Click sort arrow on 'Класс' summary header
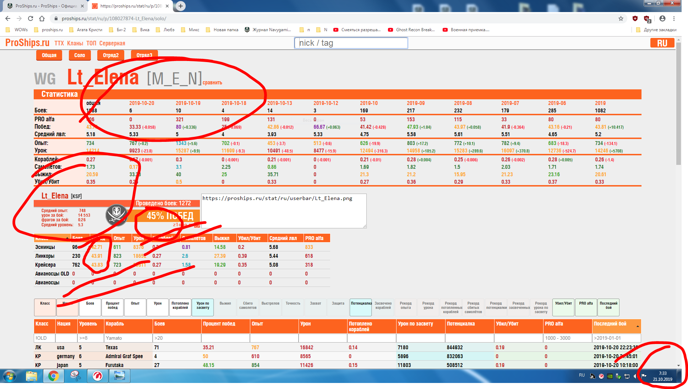The height and width of the screenshot is (389, 688). click(67, 238)
